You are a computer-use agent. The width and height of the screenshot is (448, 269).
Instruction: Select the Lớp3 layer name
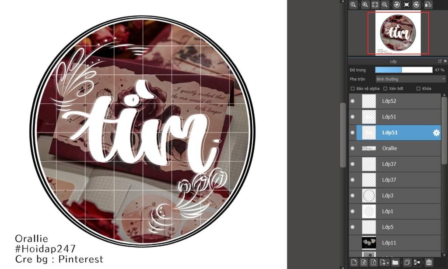(x=388, y=196)
